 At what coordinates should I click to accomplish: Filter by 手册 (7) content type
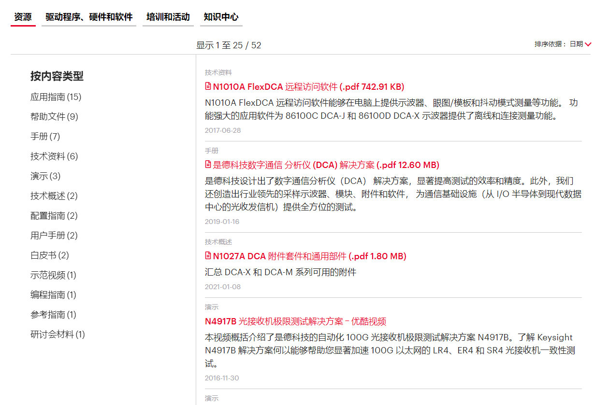[45, 137]
